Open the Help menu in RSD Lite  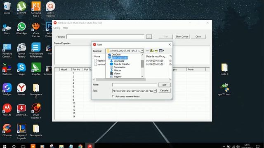coord(65,28)
